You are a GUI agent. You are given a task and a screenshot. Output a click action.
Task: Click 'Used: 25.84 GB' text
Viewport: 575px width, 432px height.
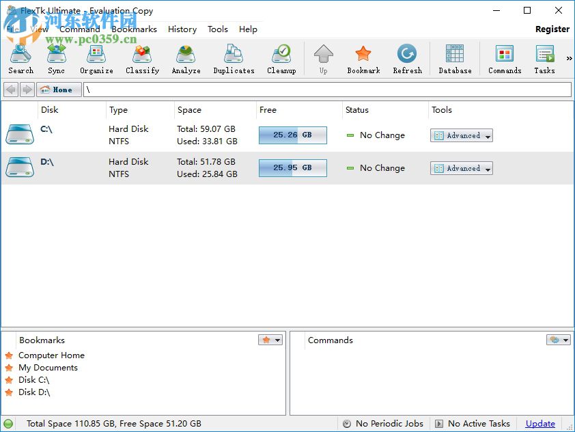point(207,174)
